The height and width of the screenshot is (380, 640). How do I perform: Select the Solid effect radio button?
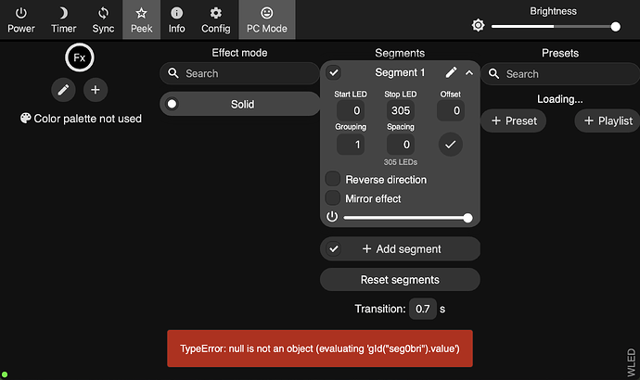172,104
